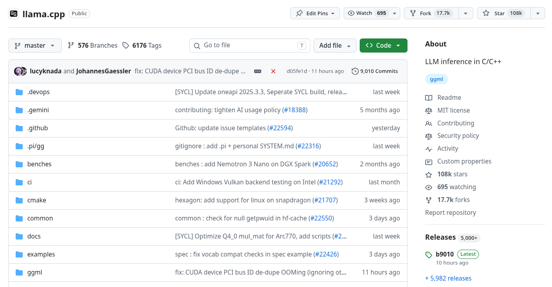Open the cmake folder icon
Screen dimensions: 552x287
click(19, 200)
